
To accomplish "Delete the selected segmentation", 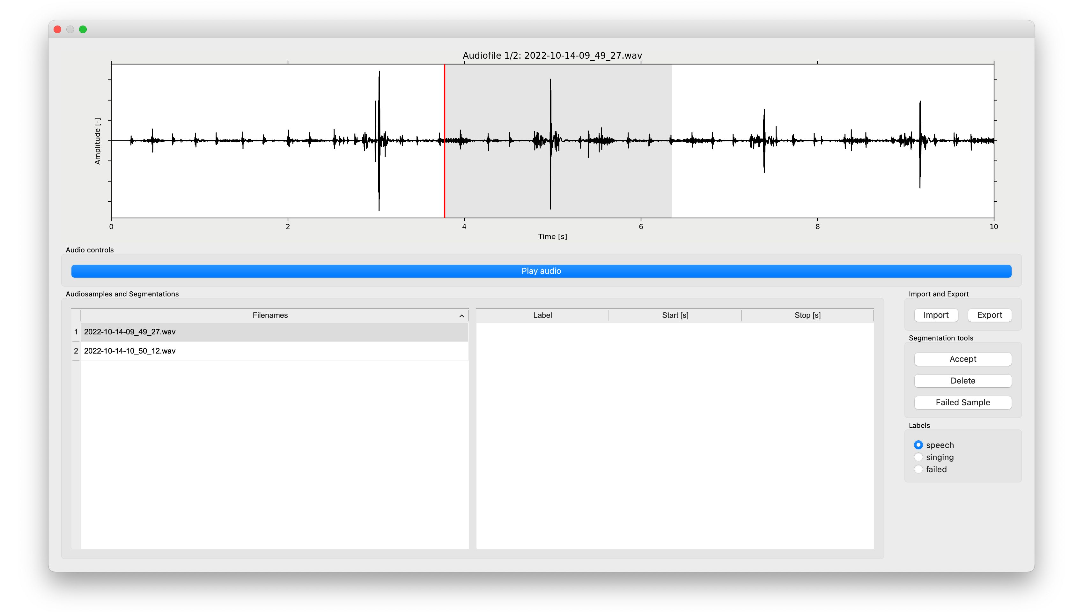I will click(963, 381).
